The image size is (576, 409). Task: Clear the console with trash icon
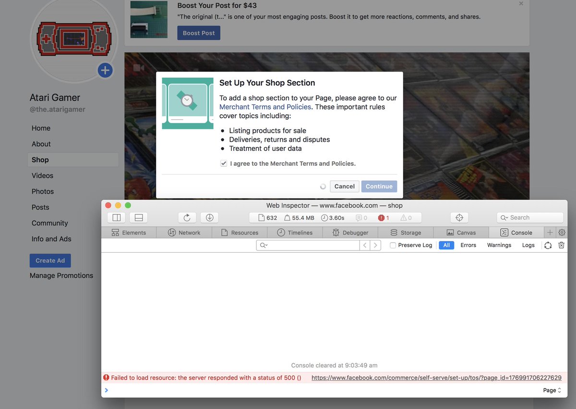pos(561,245)
